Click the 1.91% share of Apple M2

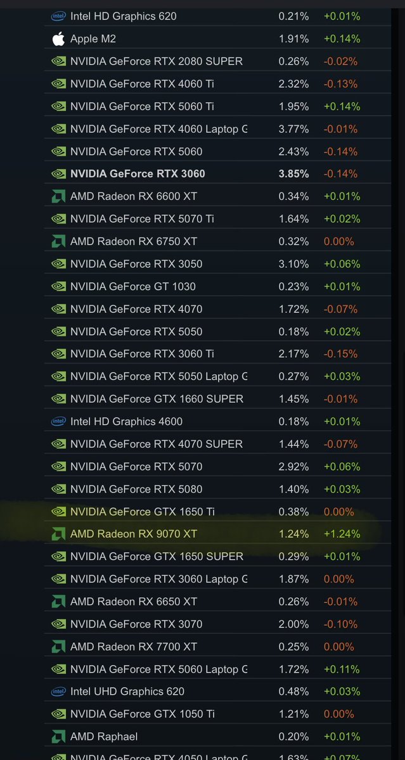tap(294, 39)
